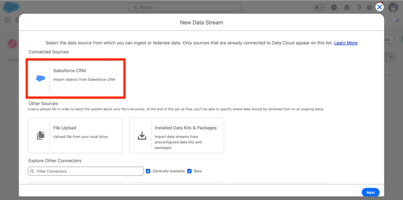Open the user profile avatar
The width and height of the screenshot is (403, 200).
(393, 7)
